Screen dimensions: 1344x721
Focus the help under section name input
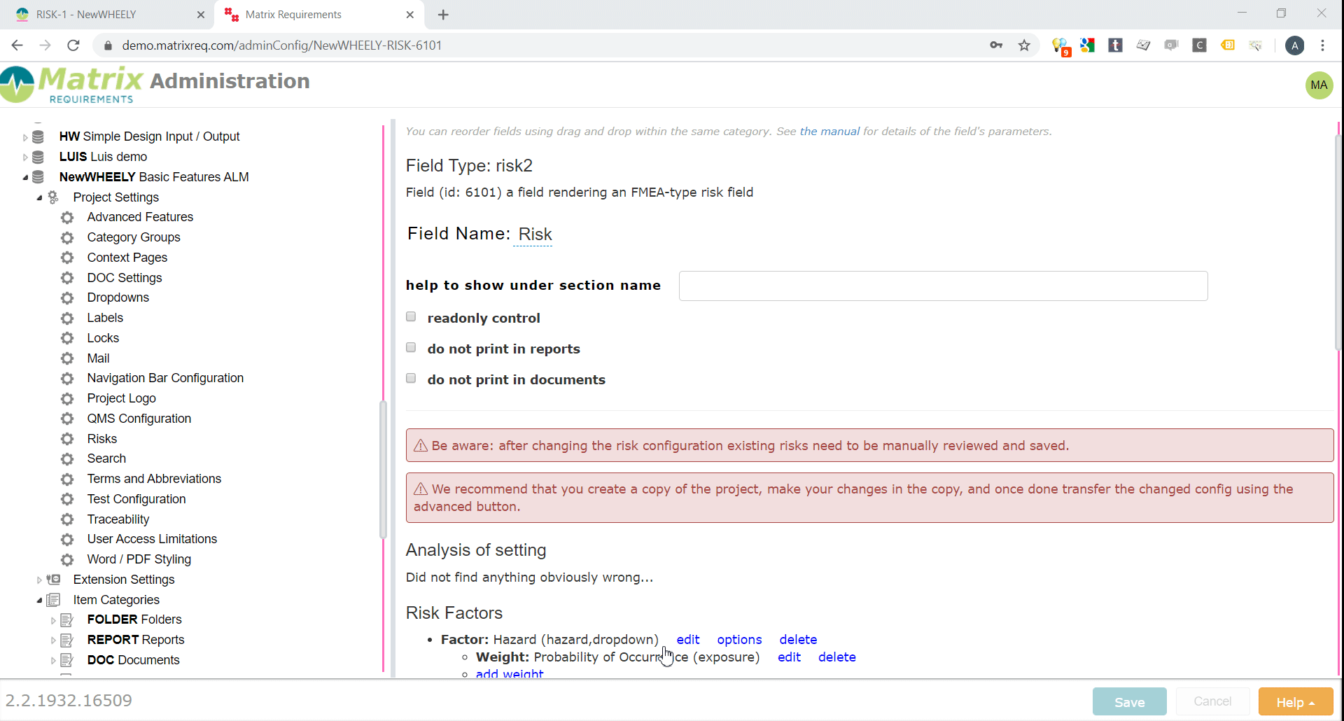click(x=943, y=286)
